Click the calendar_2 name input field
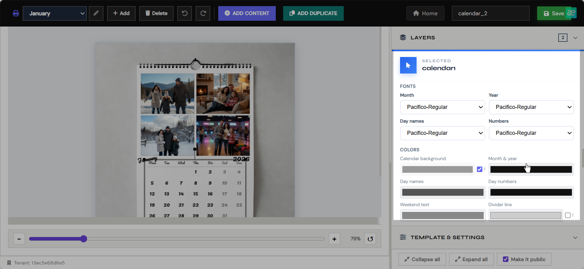This screenshot has height=269, width=584. pos(491,13)
